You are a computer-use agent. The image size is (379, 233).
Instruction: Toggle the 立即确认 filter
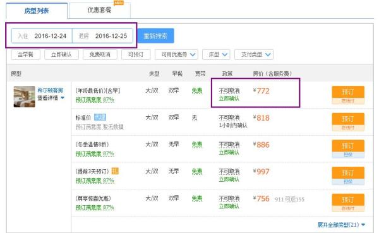(x=61, y=55)
